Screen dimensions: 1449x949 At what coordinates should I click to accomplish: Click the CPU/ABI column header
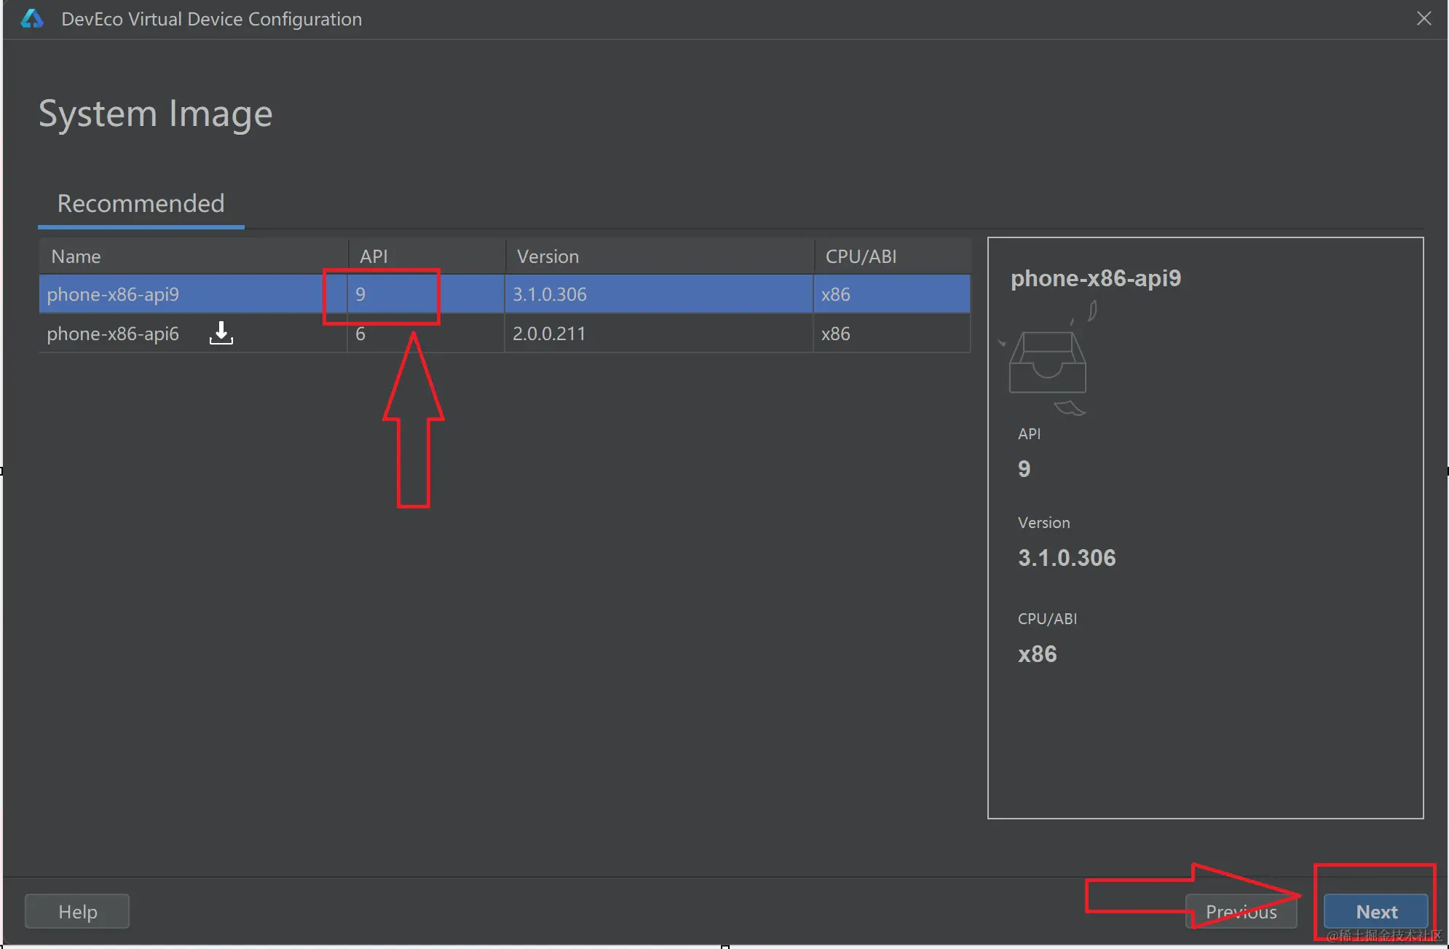pos(861,256)
